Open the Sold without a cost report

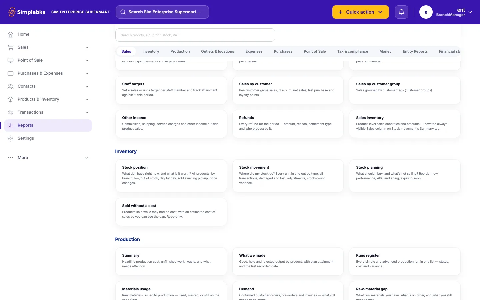click(171, 212)
